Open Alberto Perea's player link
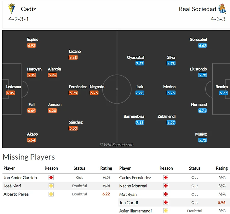The height and width of the screenshot is (214, 230). coord(16,194)
